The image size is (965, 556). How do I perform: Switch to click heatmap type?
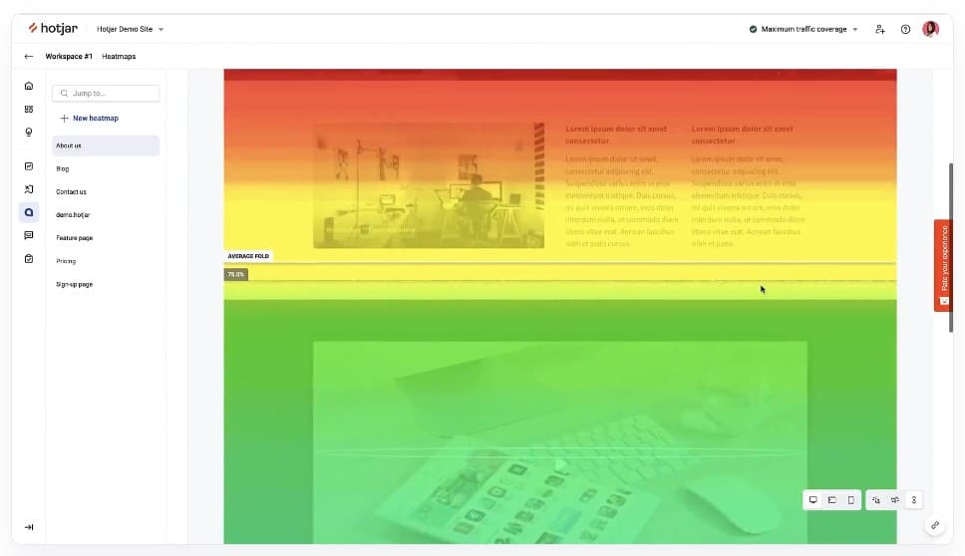pos(875,500)
